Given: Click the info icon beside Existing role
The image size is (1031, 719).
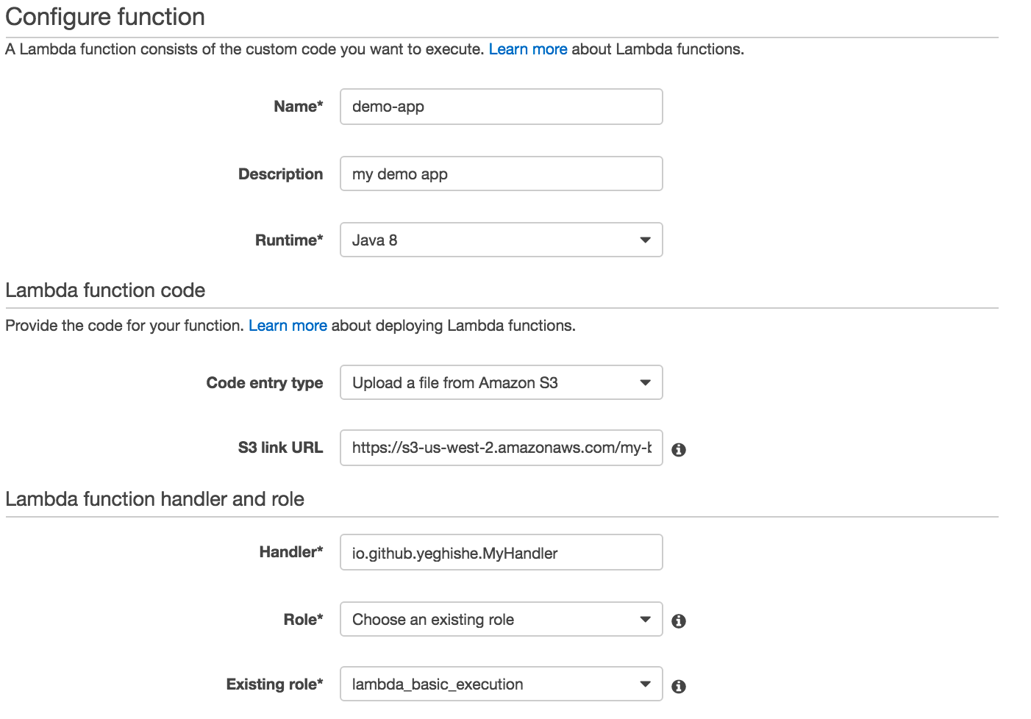Looking at the screenshot, I should coord(679,685).
